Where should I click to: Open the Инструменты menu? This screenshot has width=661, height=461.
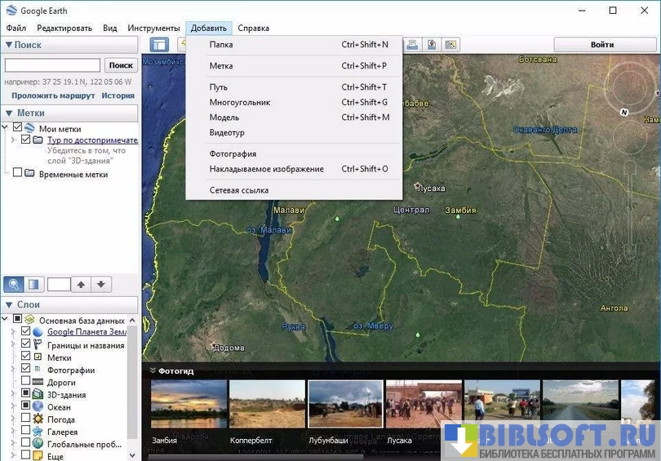coord(153,28)
